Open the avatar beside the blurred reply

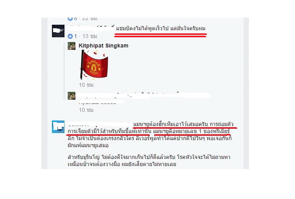pyautogui.click(x=72, y=96)
